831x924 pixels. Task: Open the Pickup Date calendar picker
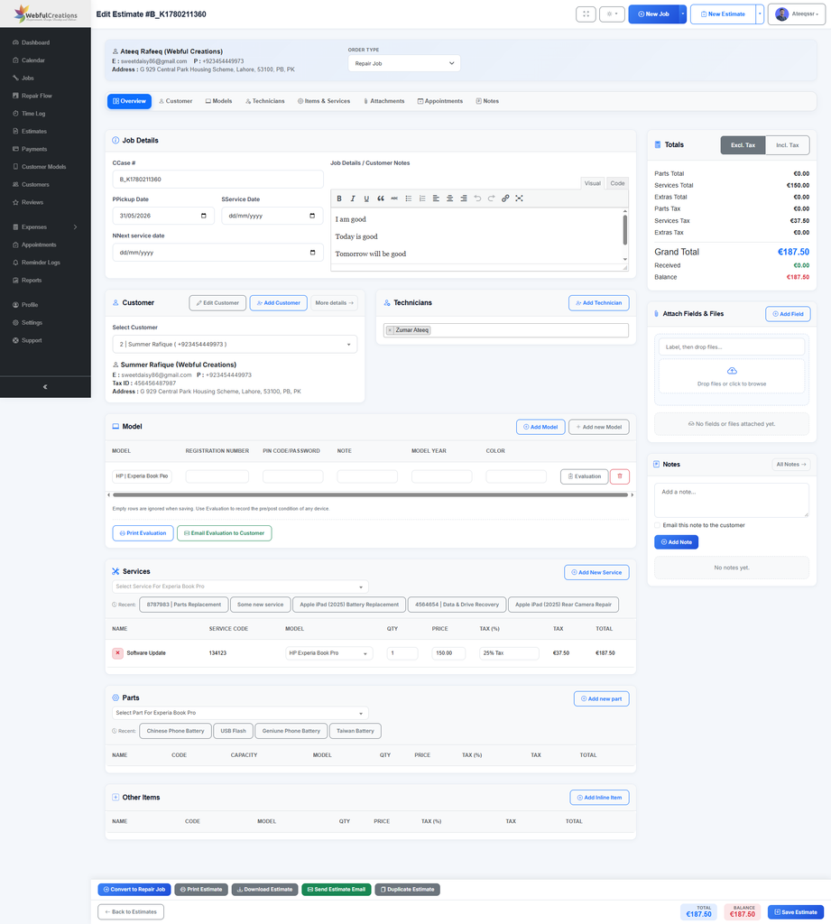click(x=203, y=216)
